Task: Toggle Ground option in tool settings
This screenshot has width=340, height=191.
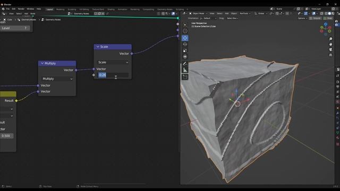Action: click(315, 19)
